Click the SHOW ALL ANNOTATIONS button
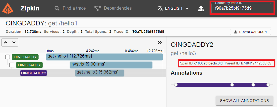The width and height of the screenshot is (277, 107). [244, 101]
